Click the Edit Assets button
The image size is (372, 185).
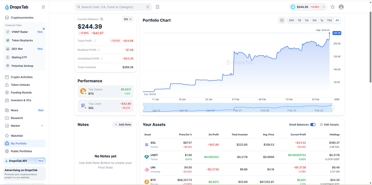pyautogui.click(x=329, y=124)
